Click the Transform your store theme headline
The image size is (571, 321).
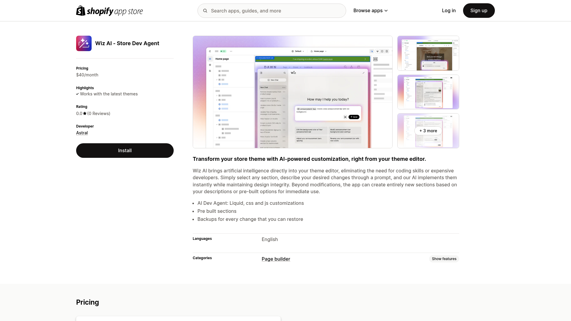pos(309,159)
